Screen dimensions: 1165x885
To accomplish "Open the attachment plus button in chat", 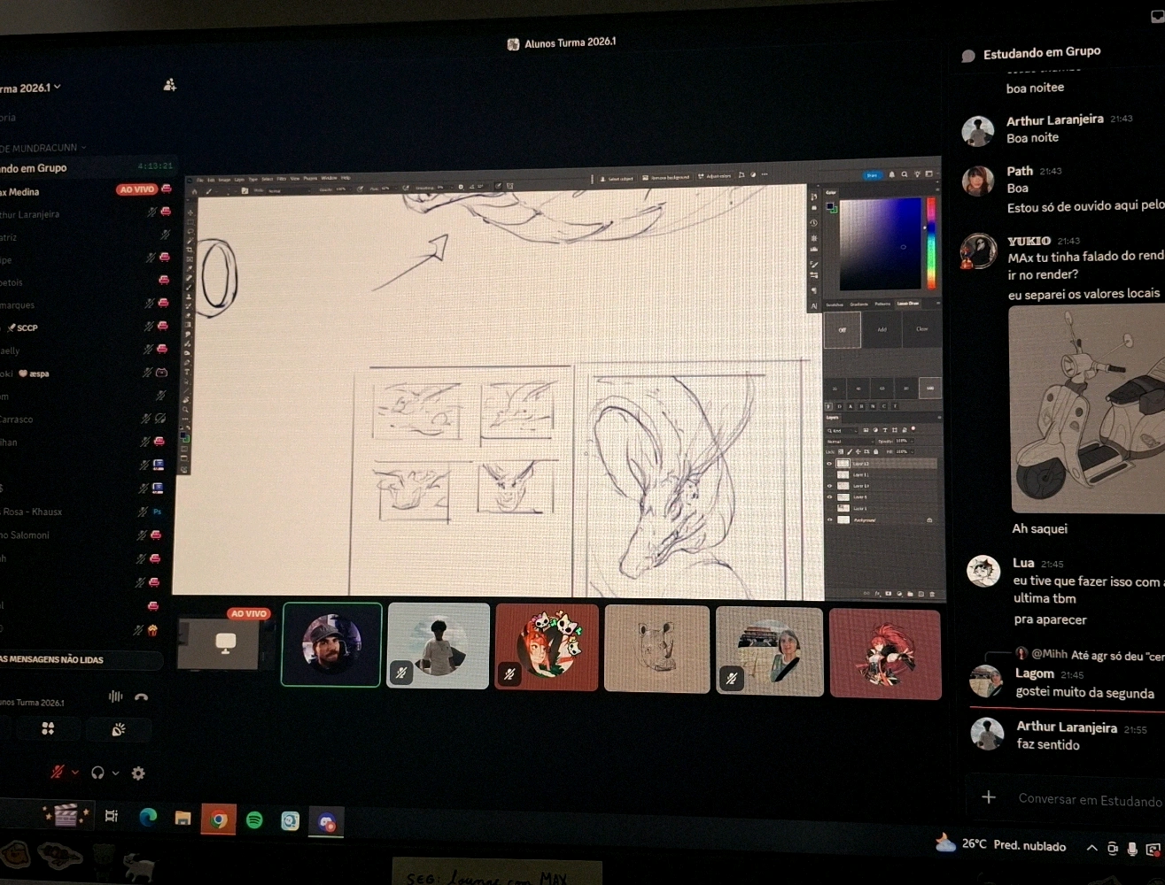I will coord(989,797).
